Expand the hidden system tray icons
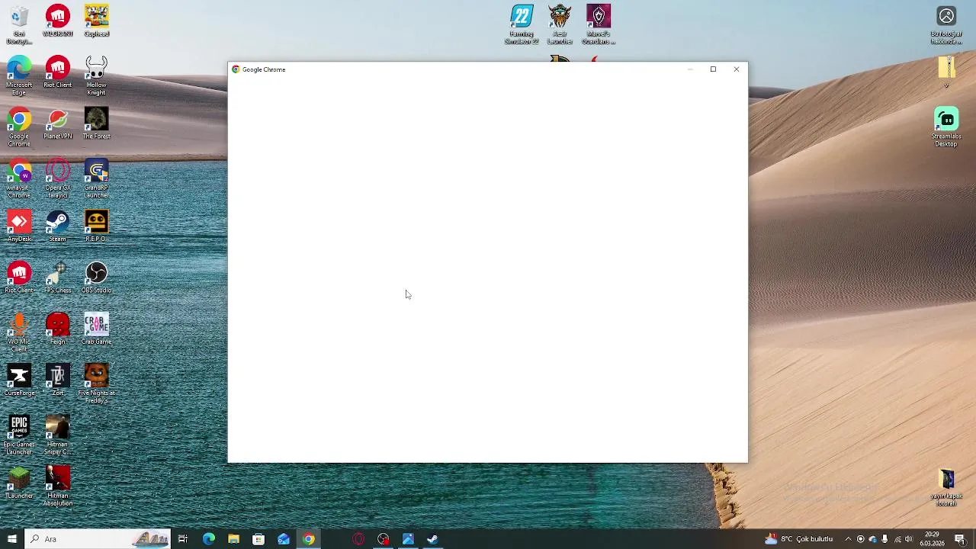 (x=847, y=539)
